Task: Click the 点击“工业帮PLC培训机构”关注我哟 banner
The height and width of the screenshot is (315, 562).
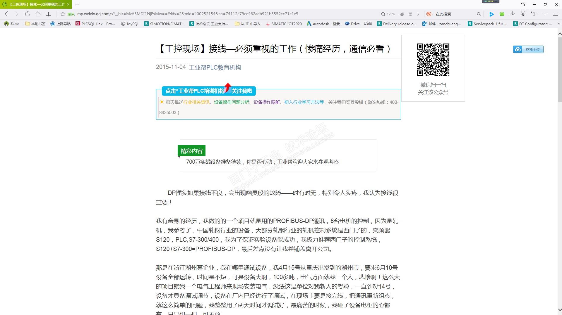Action: point(209,91)
